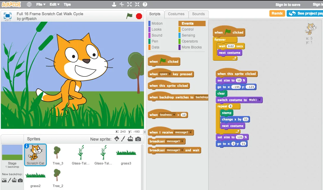Open the language globe menu

(x=29, y=4)
